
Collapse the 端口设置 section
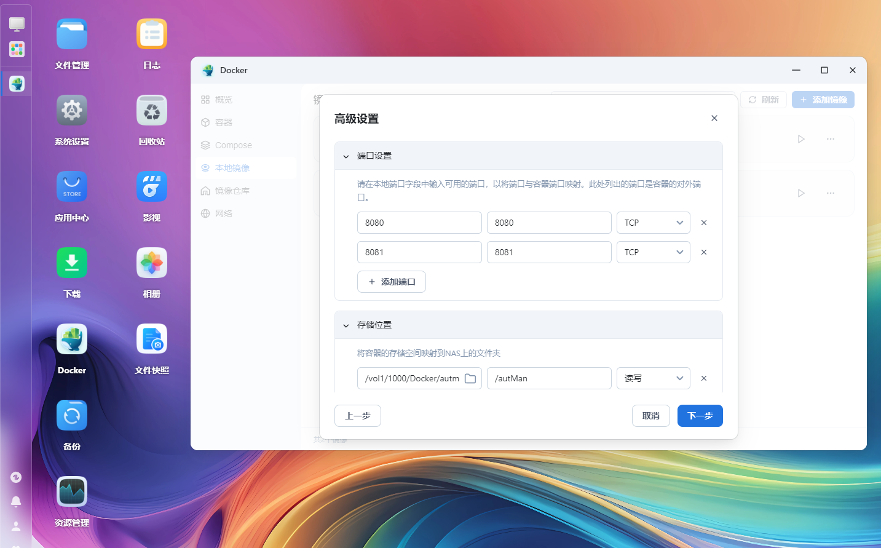click(346, 156)
